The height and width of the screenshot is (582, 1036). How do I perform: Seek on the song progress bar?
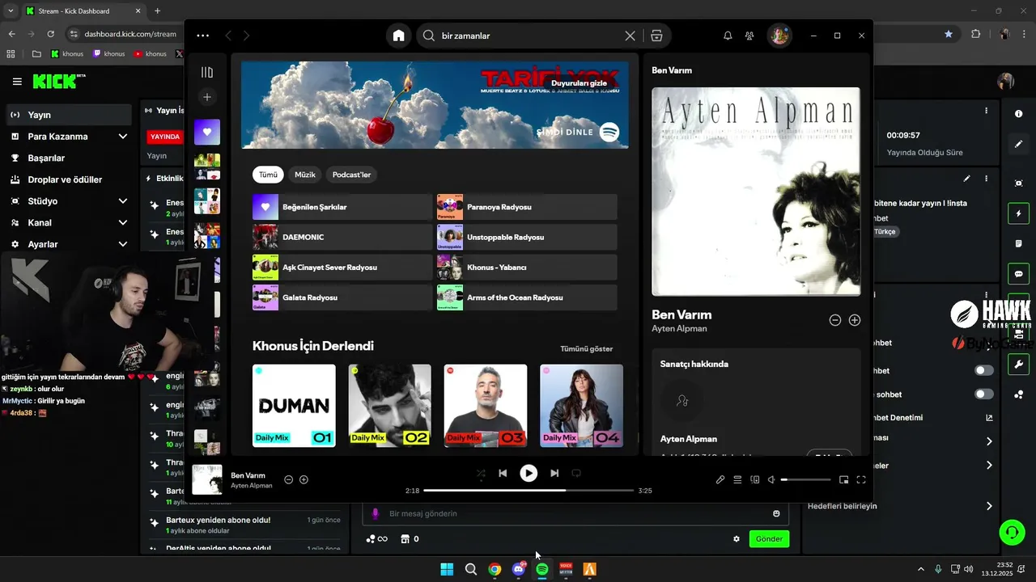(529, 491)
